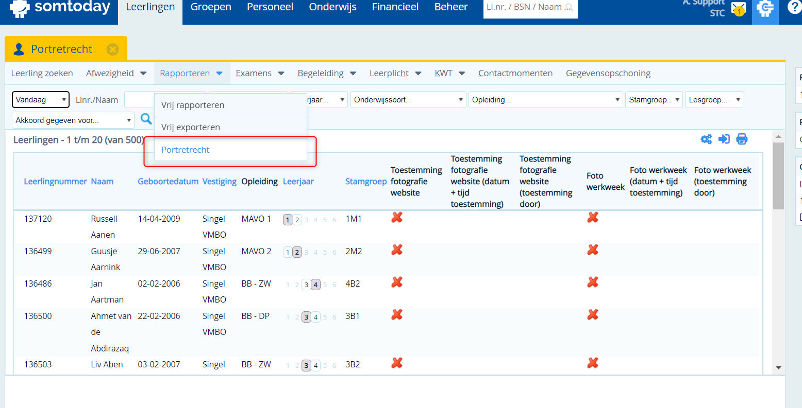Image resolution: width=802 pixels, height=408 pixels.
Task: Open the Lesgroep filter dropdown
Action: 714,100
